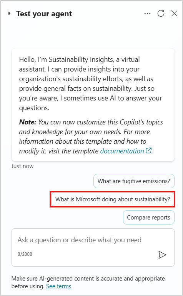Click the 'Just now' timestamp
This screenshot has width=183, height=296.
(x=22, y=166)
